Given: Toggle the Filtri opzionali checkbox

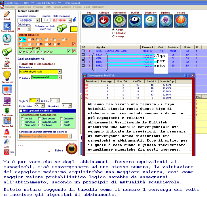Looking at the screenshot, I should [21, 110].
